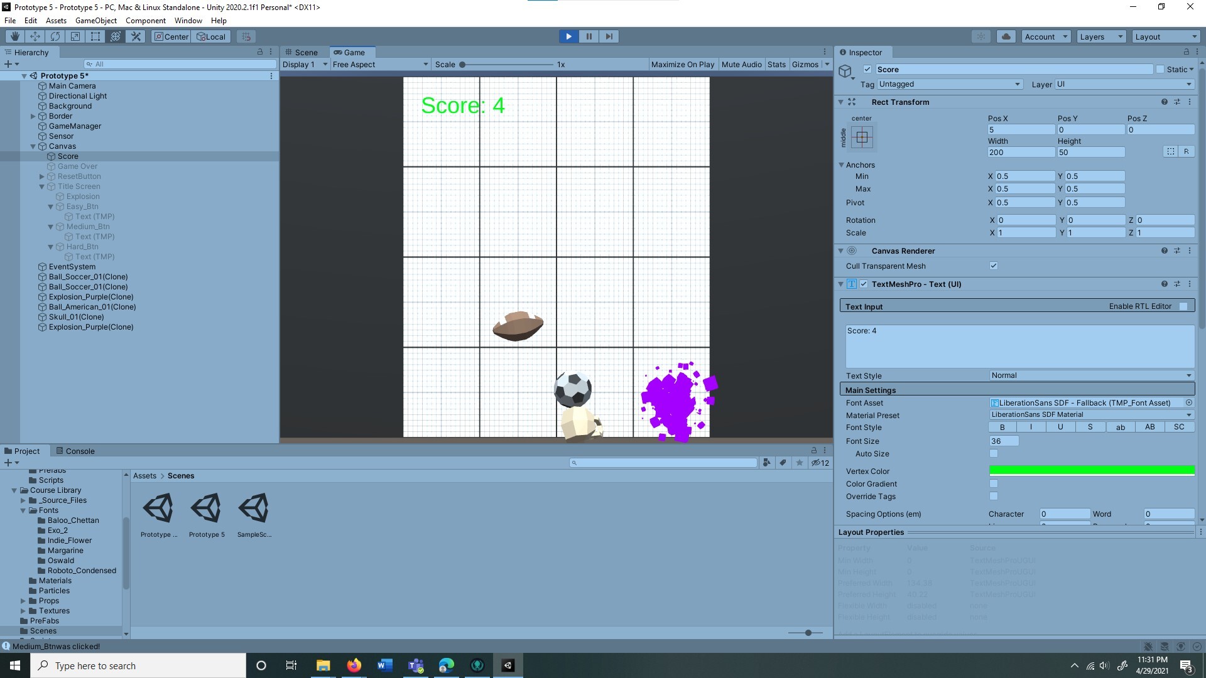The width and height of the screenshot is (1206, 678).
Task: Open the Free Aspect dropdown
Action: tap(380, 64)
